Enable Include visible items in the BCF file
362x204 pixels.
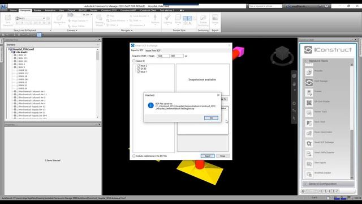[x=134, y=156]
